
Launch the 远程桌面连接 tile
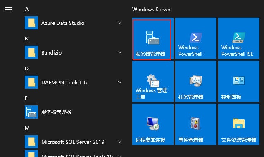click(x=153, y=124)
